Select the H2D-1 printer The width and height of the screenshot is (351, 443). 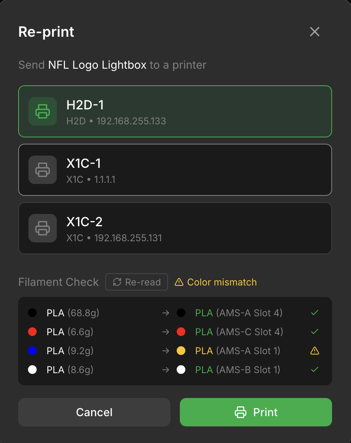click(x=175, y=111)
